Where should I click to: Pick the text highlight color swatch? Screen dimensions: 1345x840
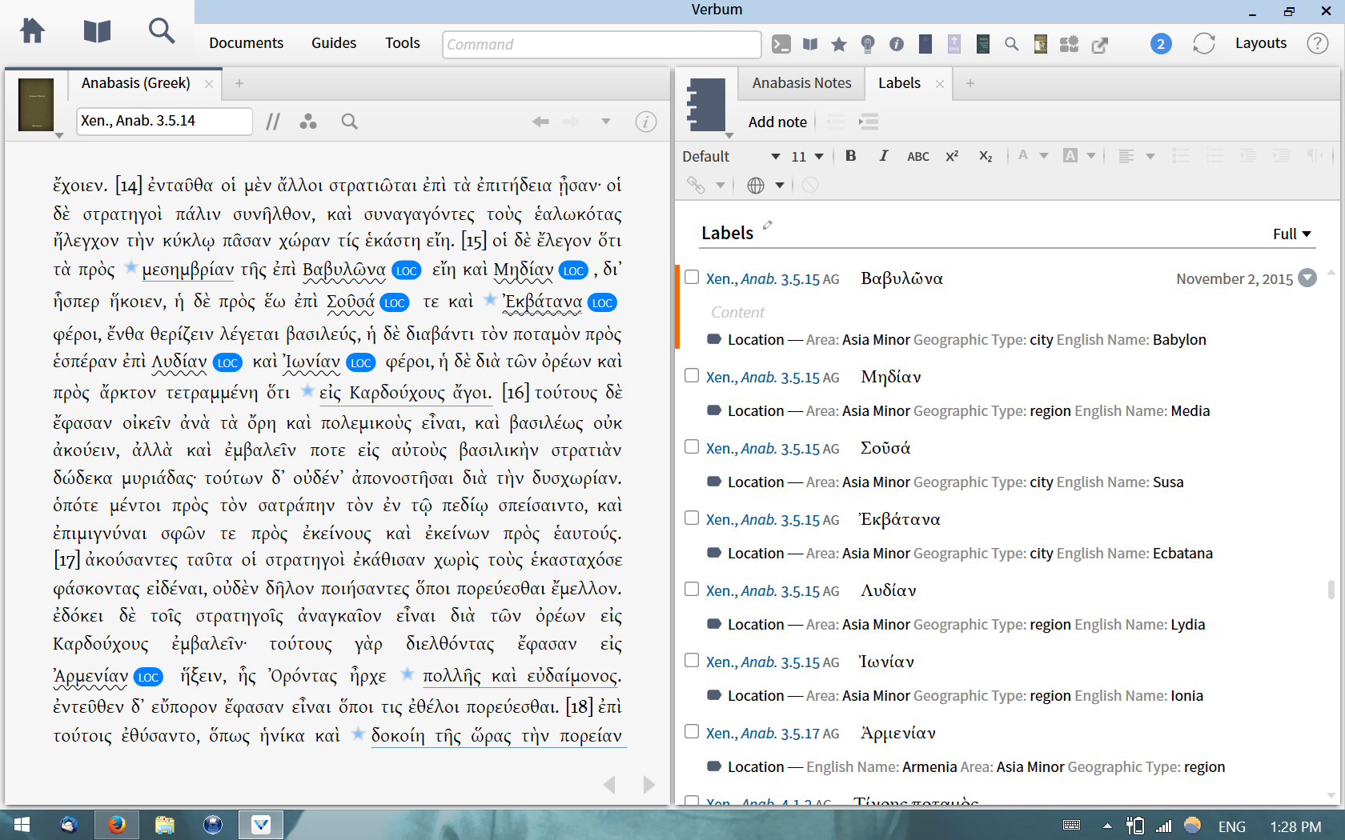pyautogui.click(x=1070, y=156)
